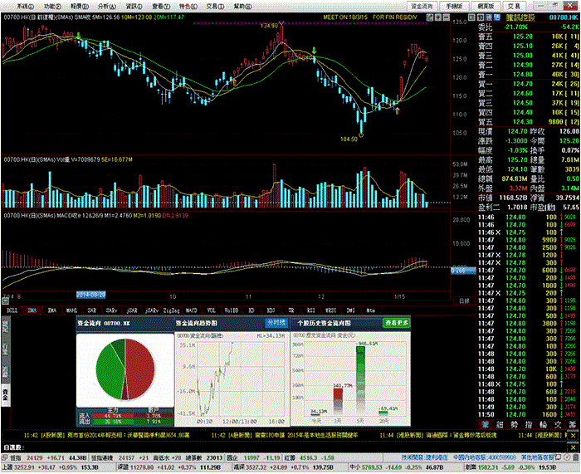Click the small settings icon left of date axis
The width and height of the screenshot is (581, 474).
point(5,301)
